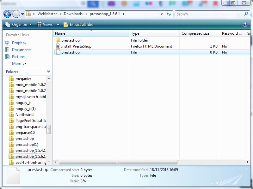Click the Pictures icon in Favorite Links

click(7, 57)
